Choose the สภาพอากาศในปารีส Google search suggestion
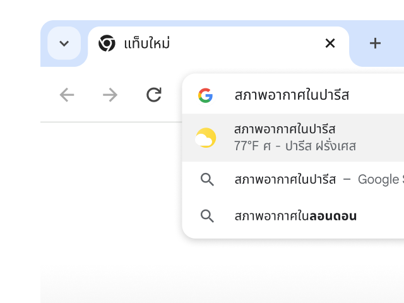 point(285,179)
